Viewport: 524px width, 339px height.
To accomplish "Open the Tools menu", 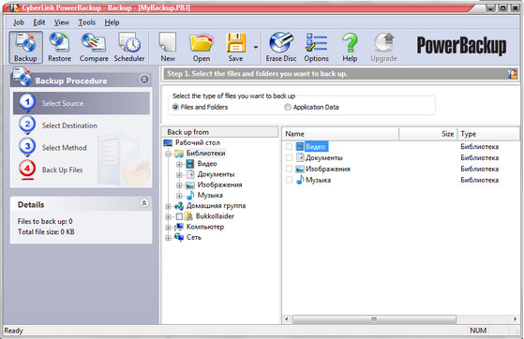I will pyautogui.click(x=87, y=22).
